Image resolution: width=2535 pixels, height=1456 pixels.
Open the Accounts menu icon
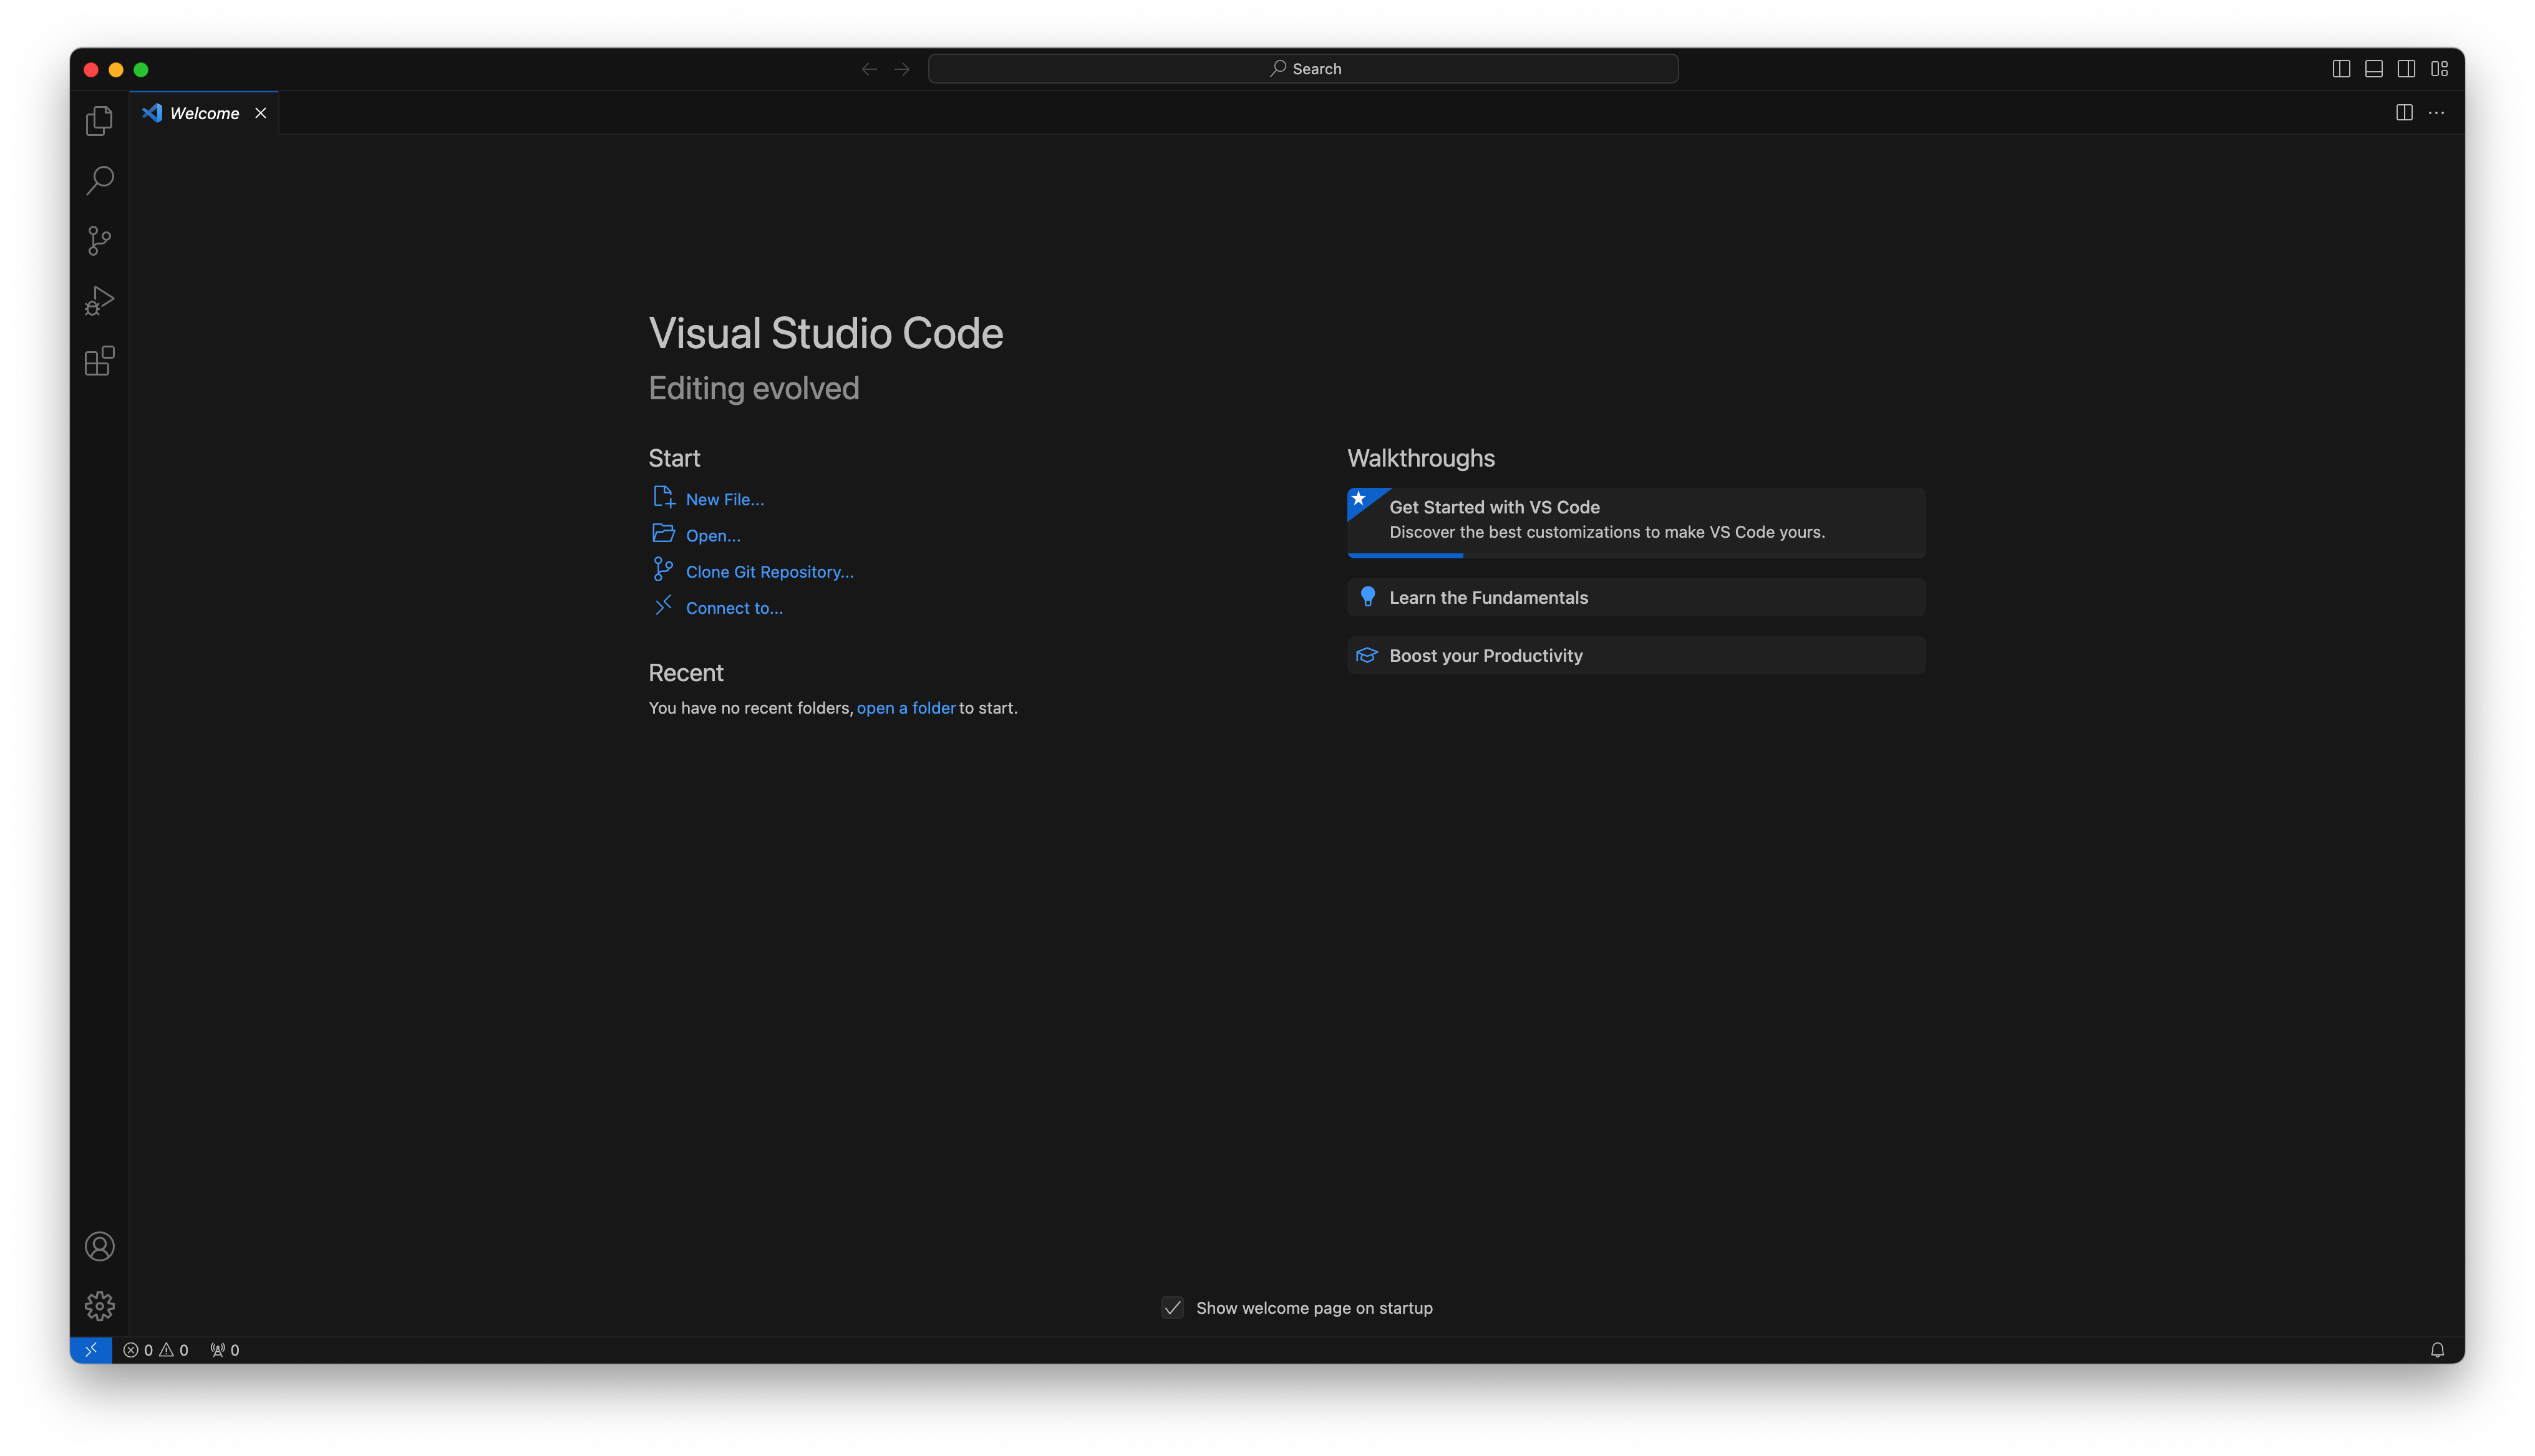click(x=99, y=1246)
